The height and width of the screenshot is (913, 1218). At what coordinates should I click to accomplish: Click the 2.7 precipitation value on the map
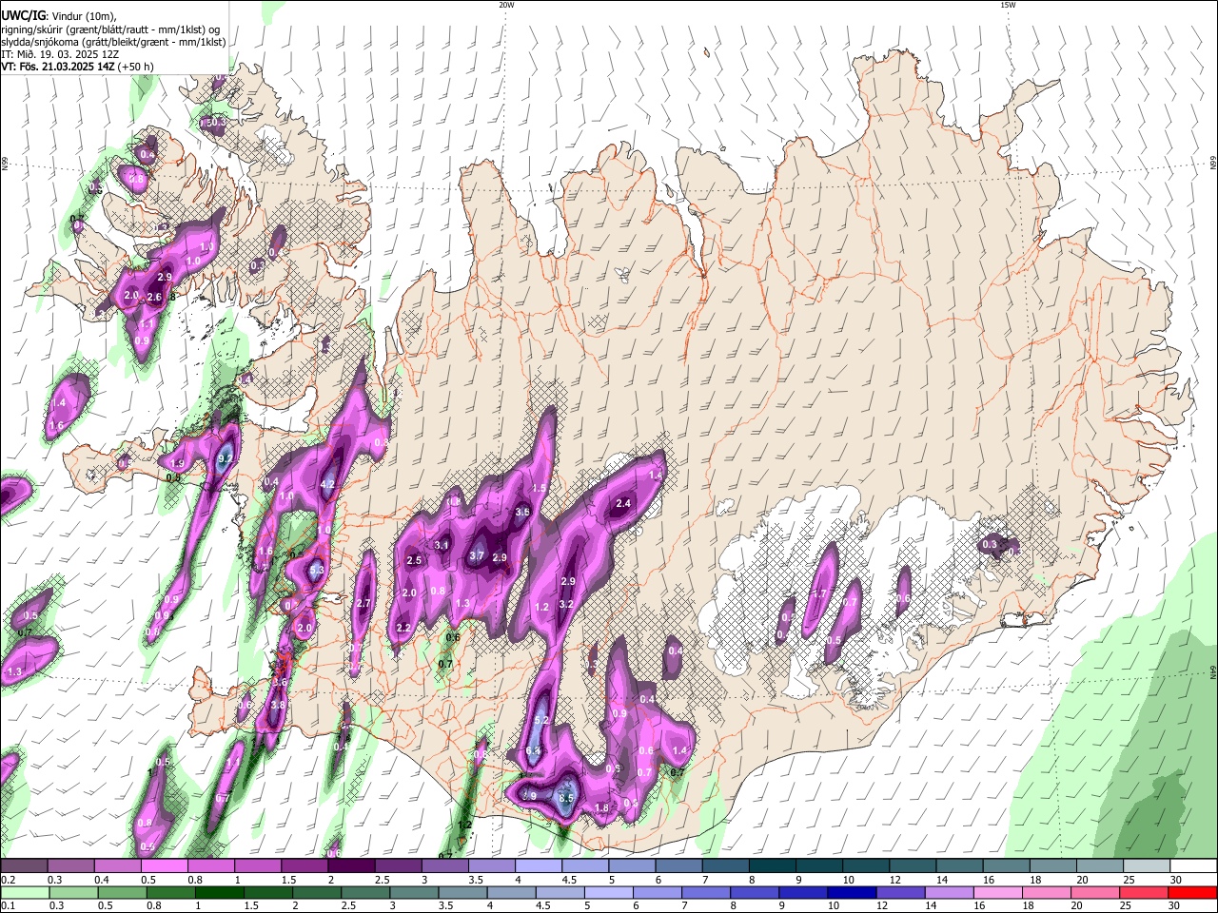click(363, 603)
